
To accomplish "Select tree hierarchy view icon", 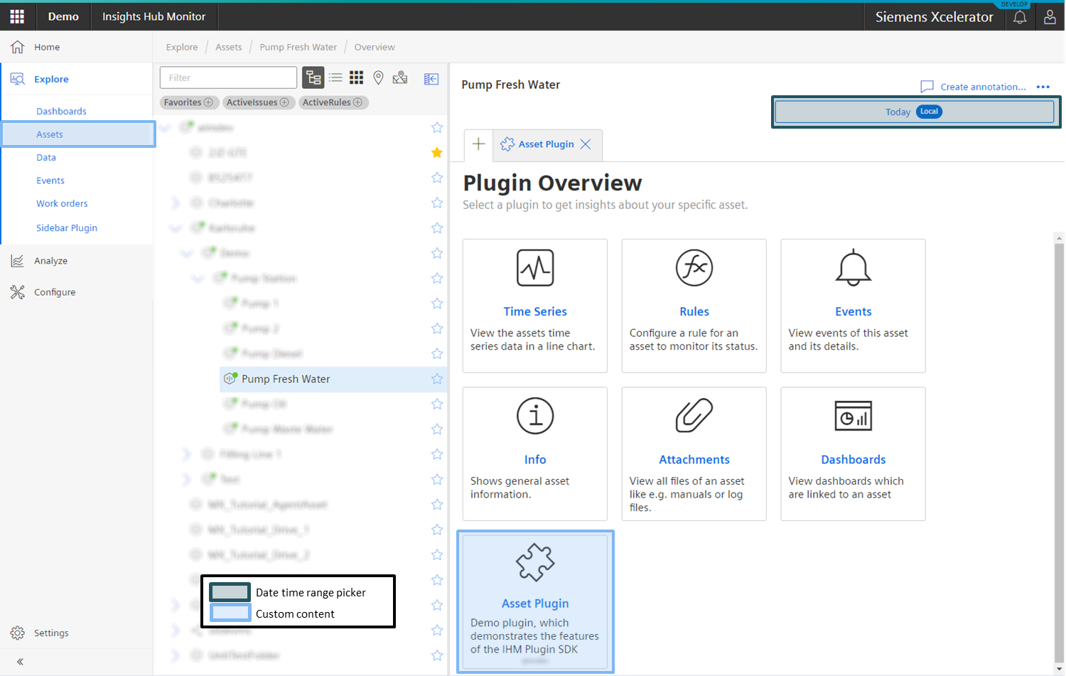I will [x=313, y=77].
